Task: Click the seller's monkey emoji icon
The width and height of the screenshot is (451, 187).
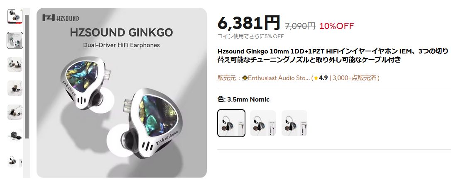Action: point(245,78)
